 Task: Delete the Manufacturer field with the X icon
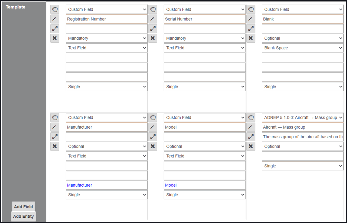point(55,146)
